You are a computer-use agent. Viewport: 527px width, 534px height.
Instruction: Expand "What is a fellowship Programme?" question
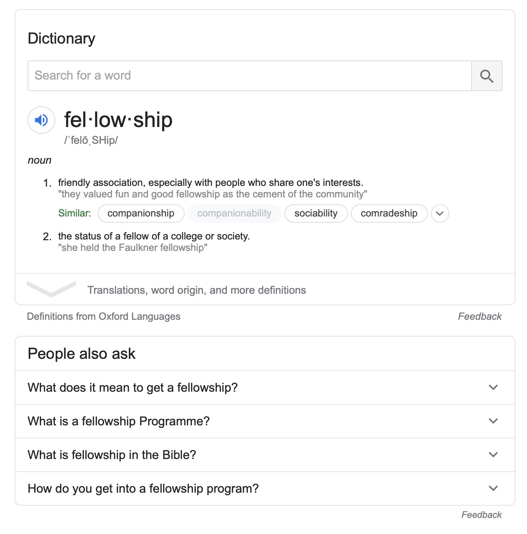pos(265,421)
